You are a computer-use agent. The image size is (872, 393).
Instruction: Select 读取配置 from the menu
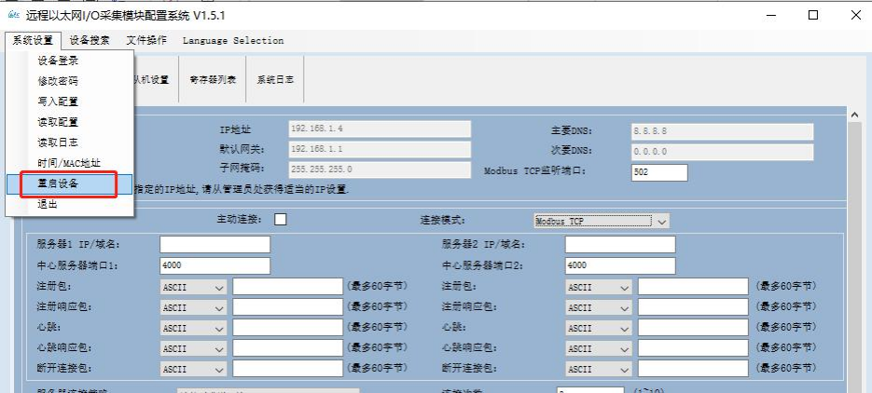click(70, 122)
